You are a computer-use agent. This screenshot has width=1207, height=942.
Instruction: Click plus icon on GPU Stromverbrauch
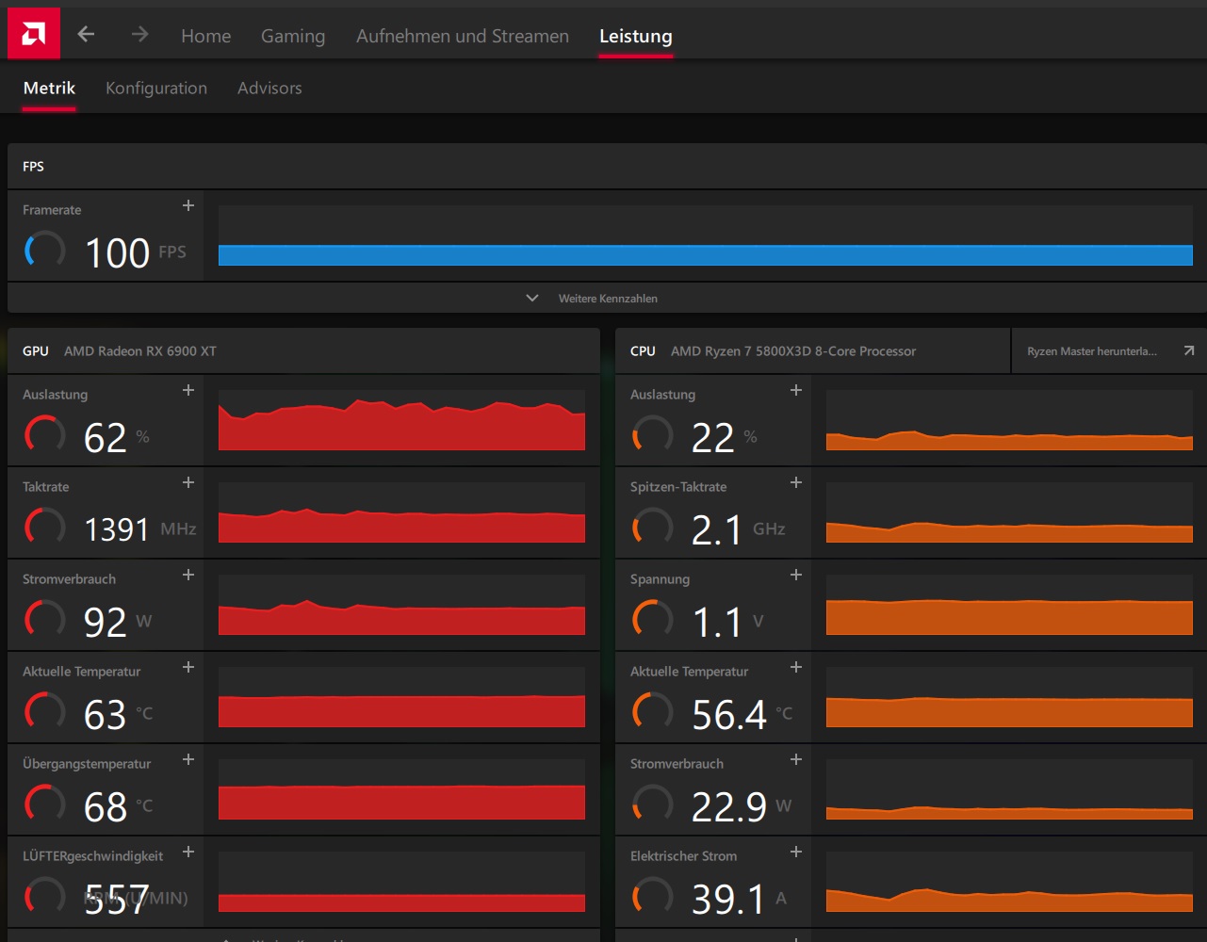pyautogui.click(x=188, y=575)
